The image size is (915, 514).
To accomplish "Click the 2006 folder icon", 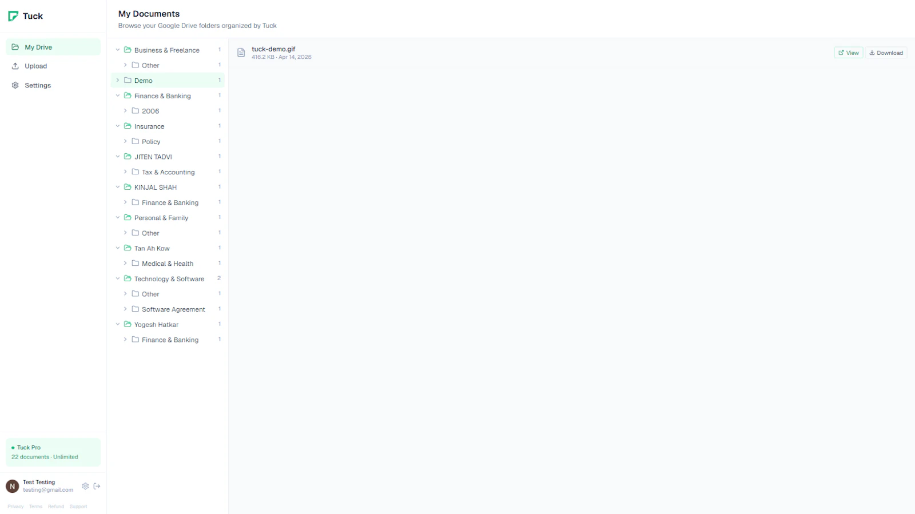I will pyautogui.click(x=136, y=111).
